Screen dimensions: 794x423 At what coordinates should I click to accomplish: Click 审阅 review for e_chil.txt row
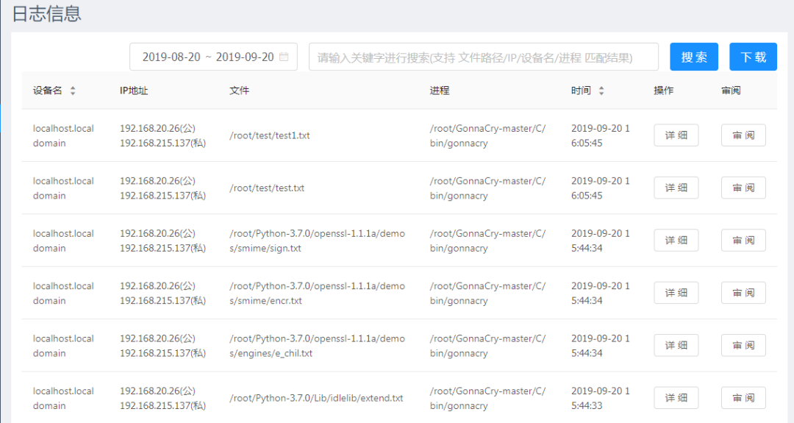point(743,346)
